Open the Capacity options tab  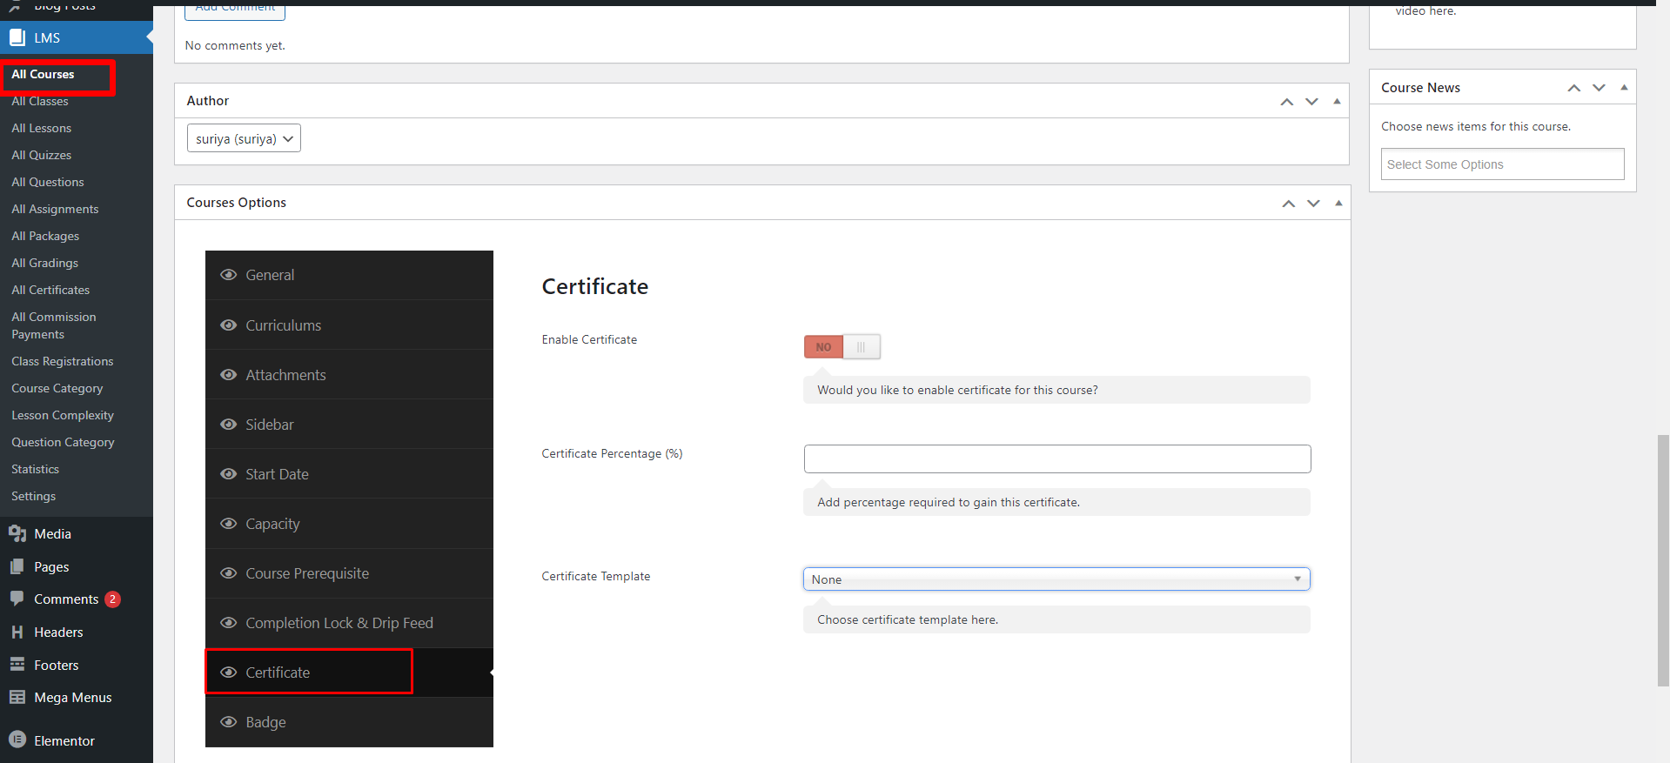[349, 524]
